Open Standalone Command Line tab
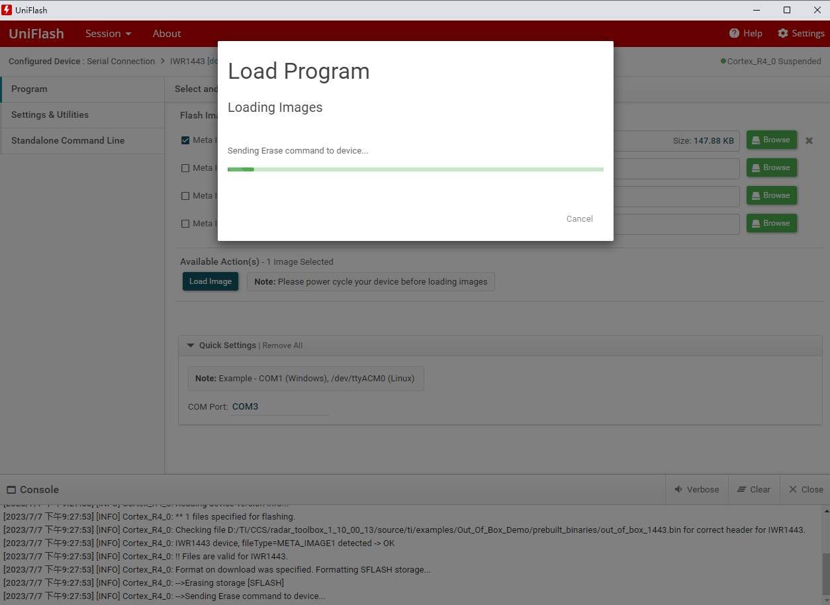This screenshot has width=830, height=605. click(x=83, y=141)
